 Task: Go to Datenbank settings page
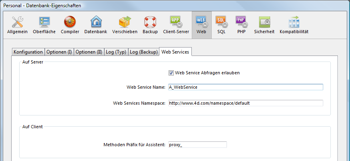(x=95, y=25)
